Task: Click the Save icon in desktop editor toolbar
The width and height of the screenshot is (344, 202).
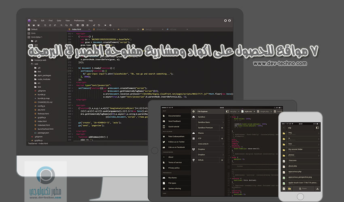Action: click(34, 25)
